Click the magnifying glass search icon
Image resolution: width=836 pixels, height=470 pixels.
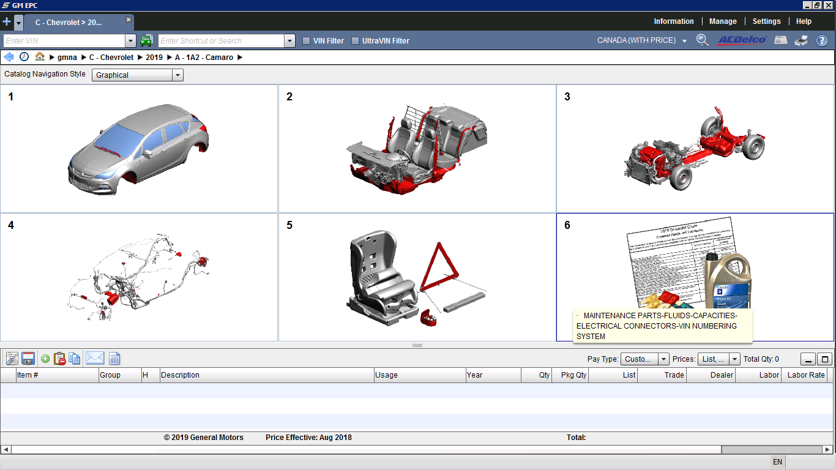tap(703, 40)
